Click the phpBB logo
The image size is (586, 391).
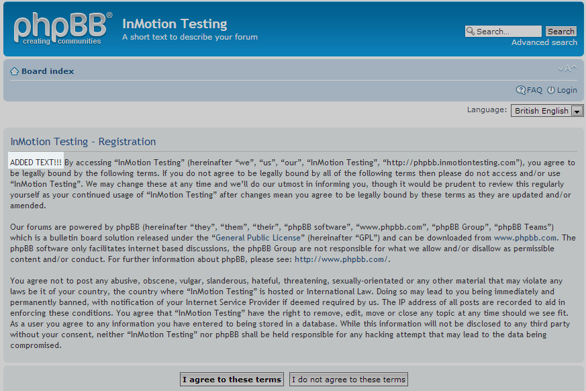[63, 28]
